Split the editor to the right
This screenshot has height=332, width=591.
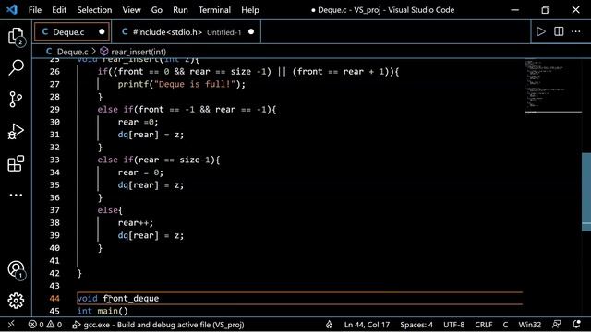(x=559, y=31)
